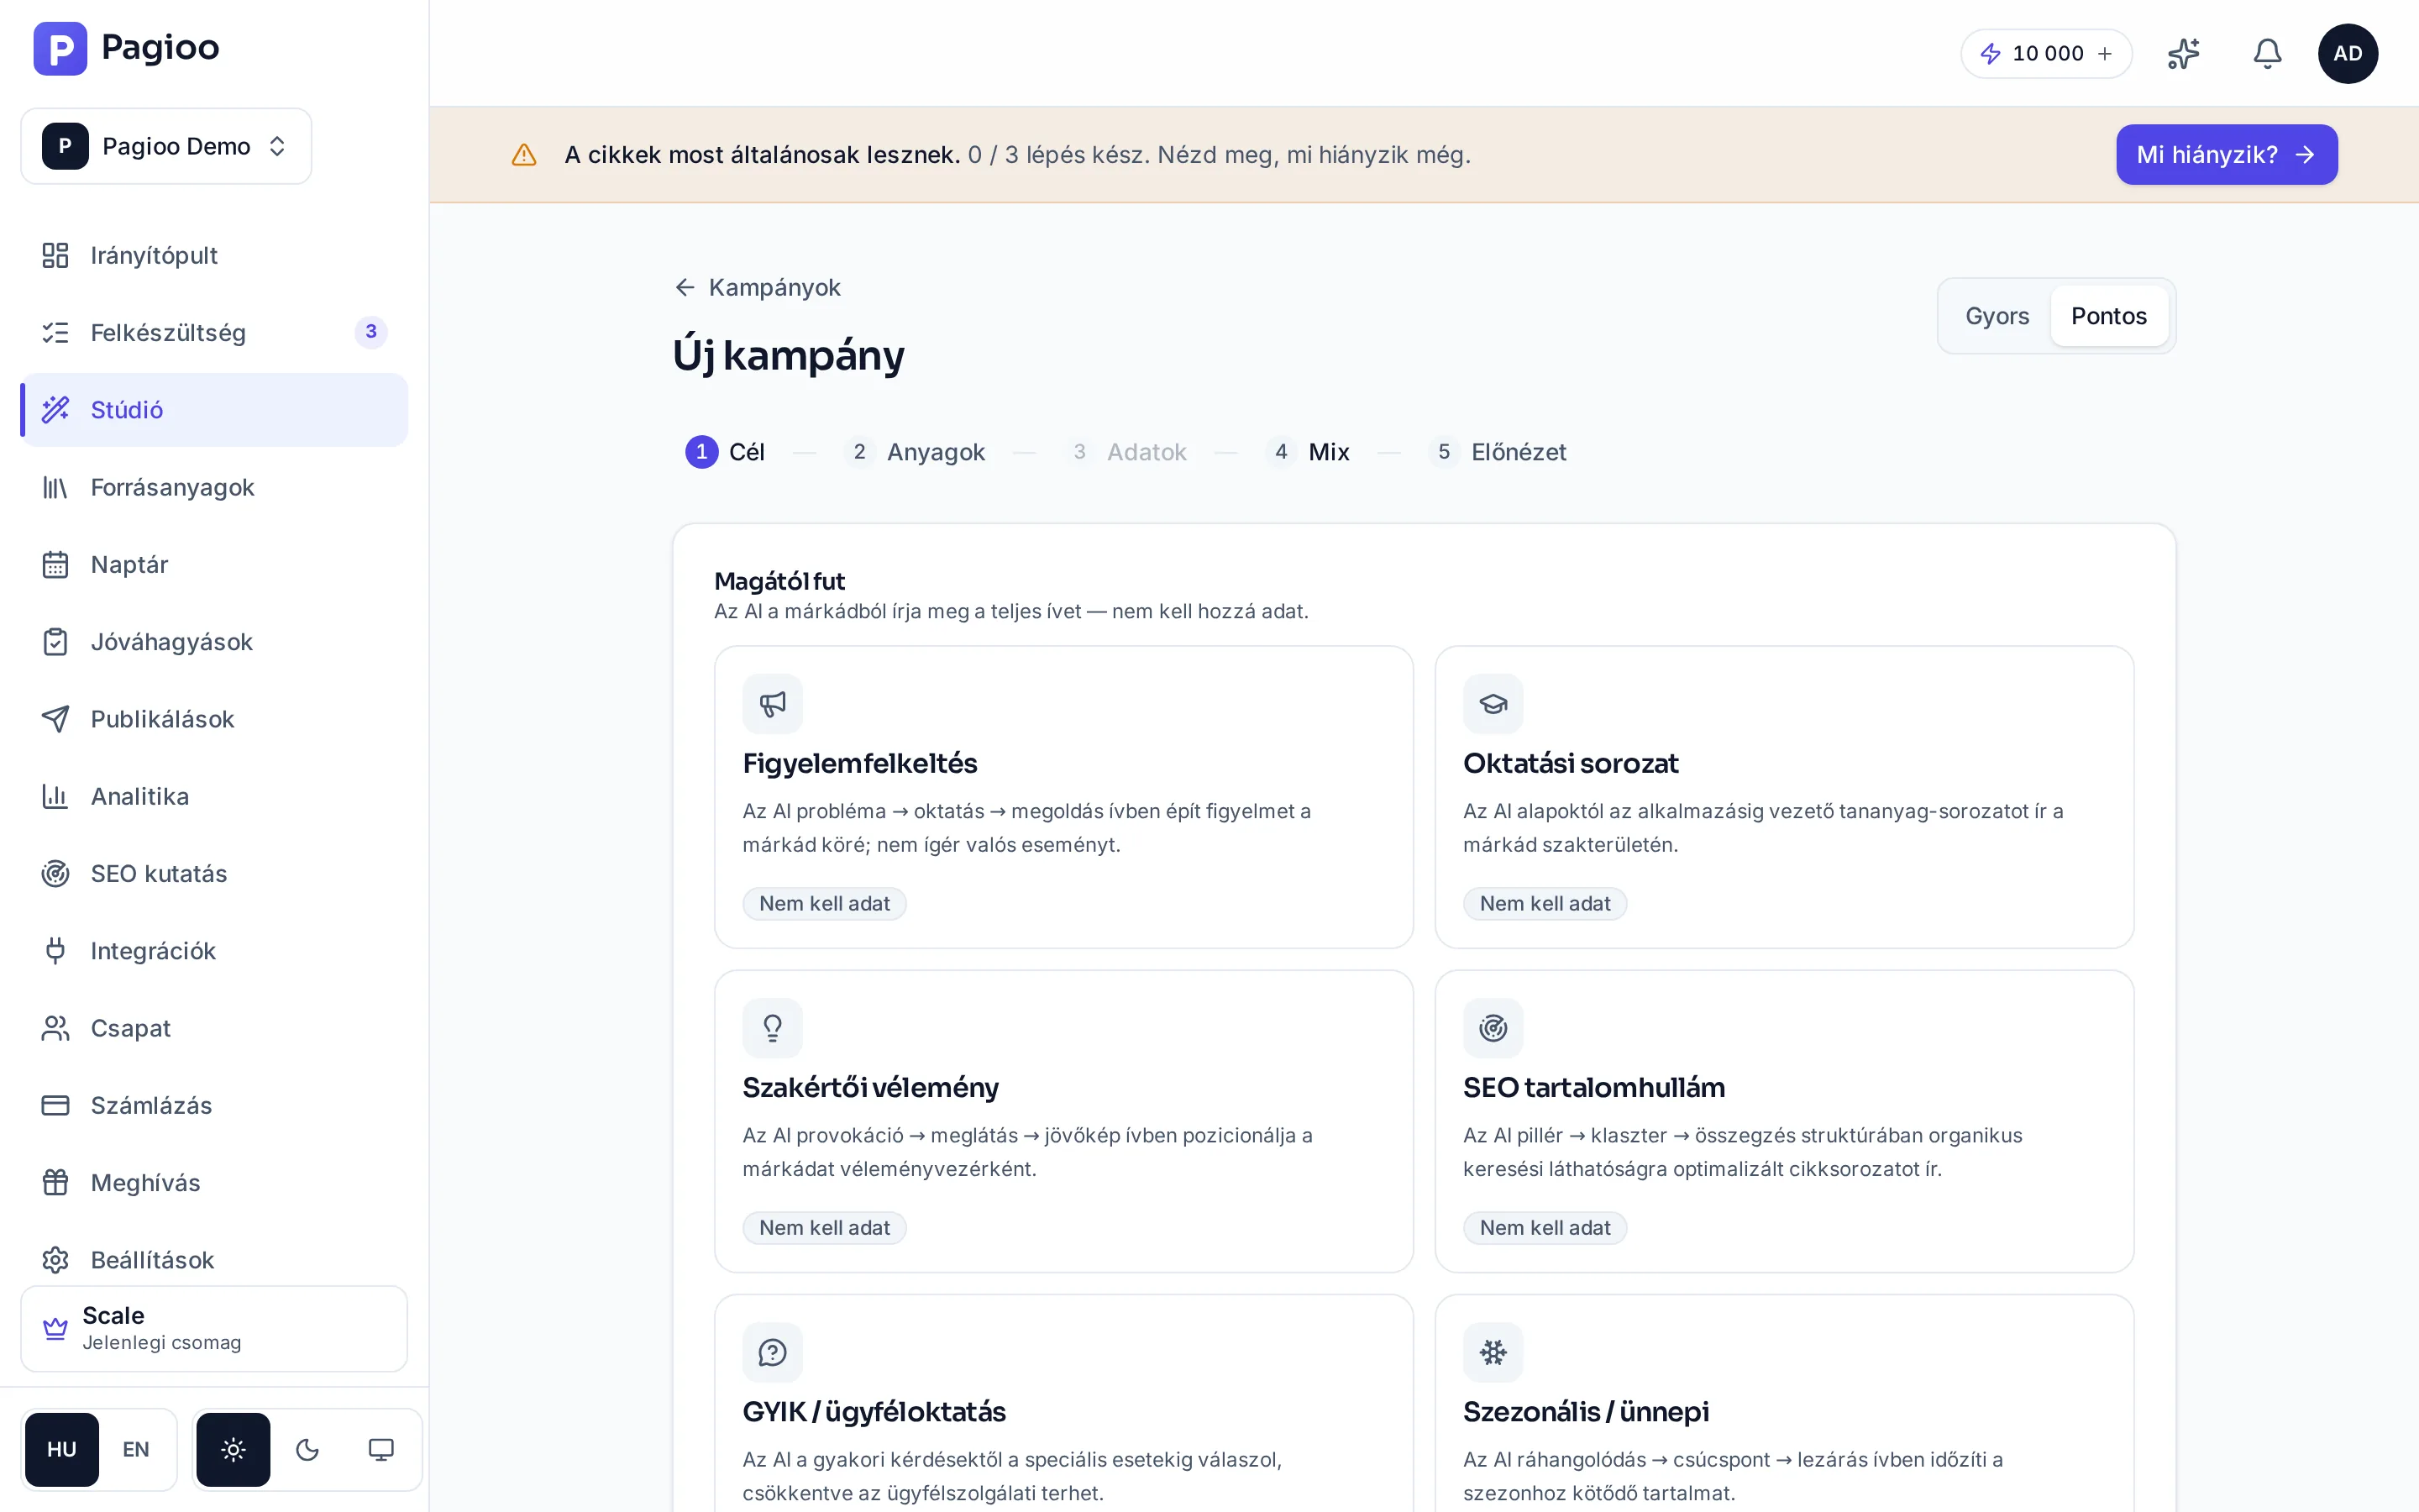Image resolution: width=2419 pixels, height=1512 pixels.
Task: Choose the SEO tartalomhullám card
Action: (1784, 1121)
